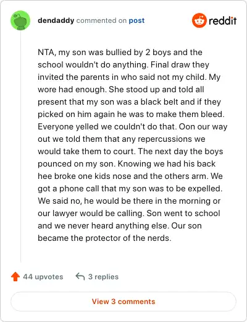The height and width of the screenshot is (322, 247).
Task: Open the Reddit Snoo logo icon
Action: tap(199, 20)
